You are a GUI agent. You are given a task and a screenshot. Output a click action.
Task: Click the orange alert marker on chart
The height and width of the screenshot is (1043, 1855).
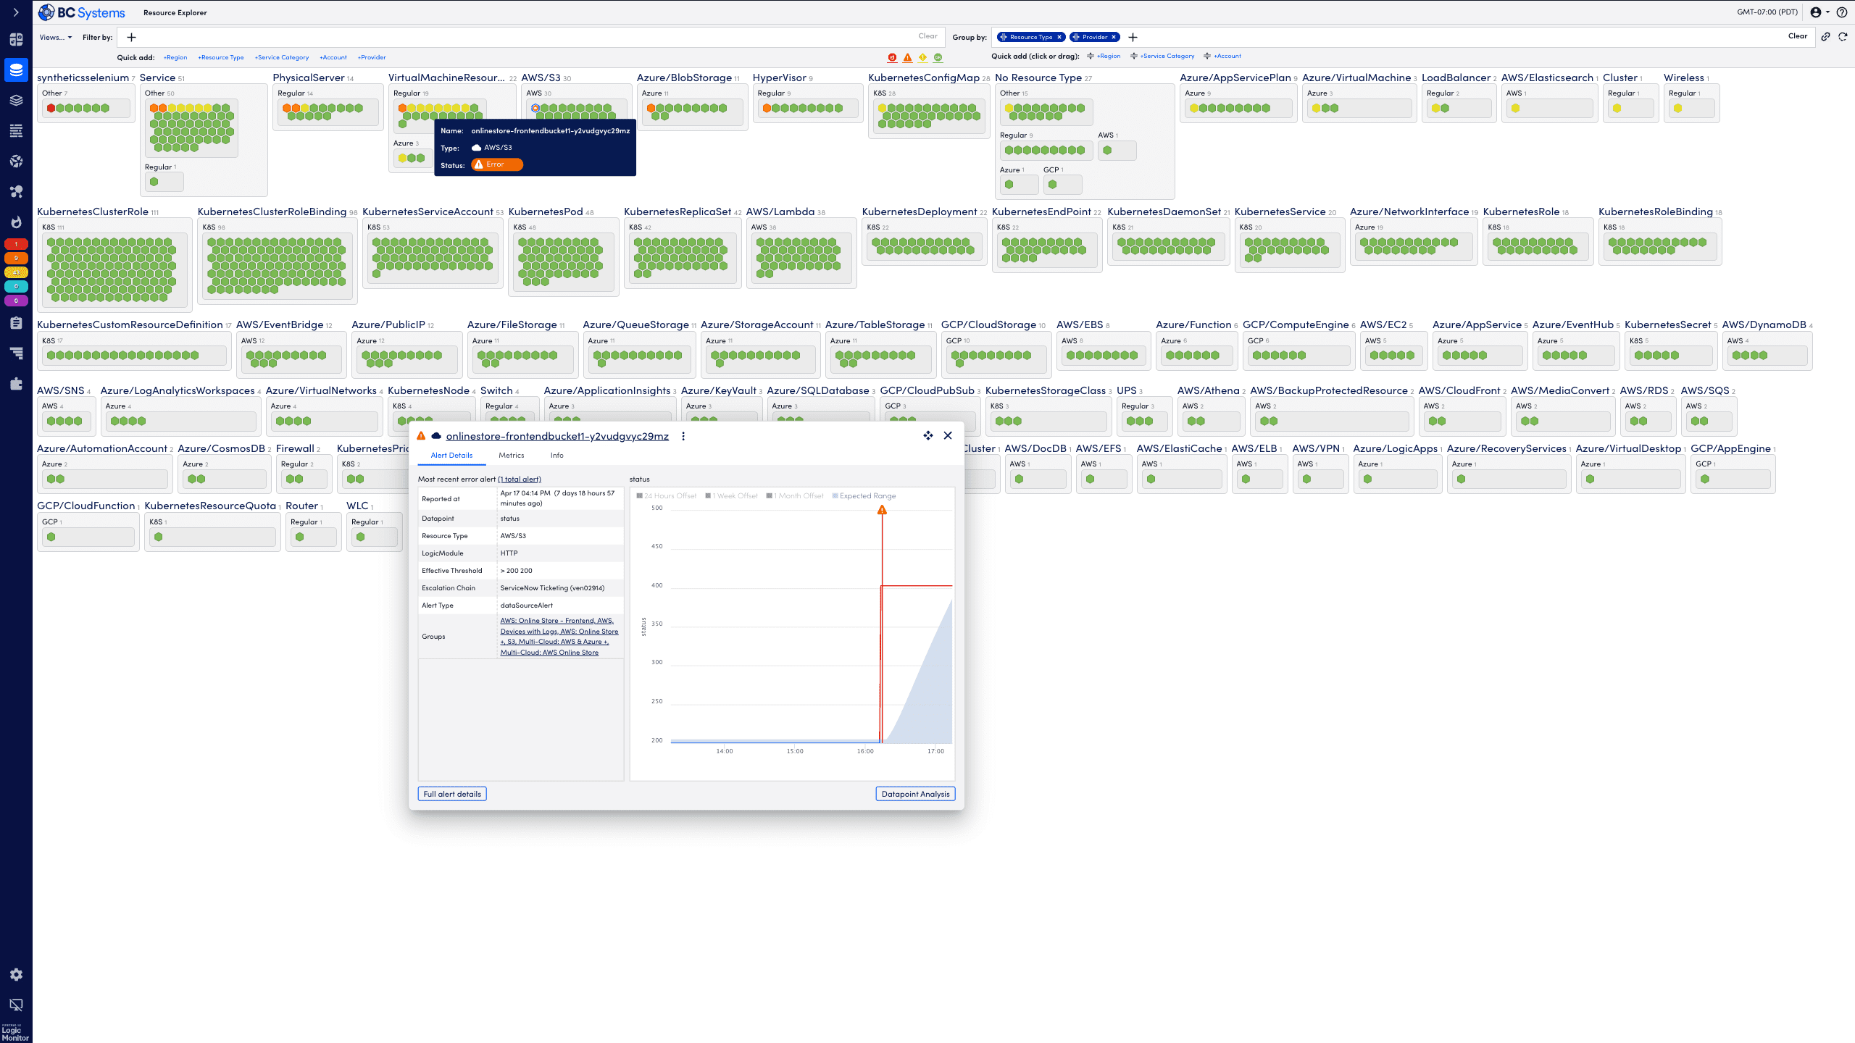coord(882,510)
